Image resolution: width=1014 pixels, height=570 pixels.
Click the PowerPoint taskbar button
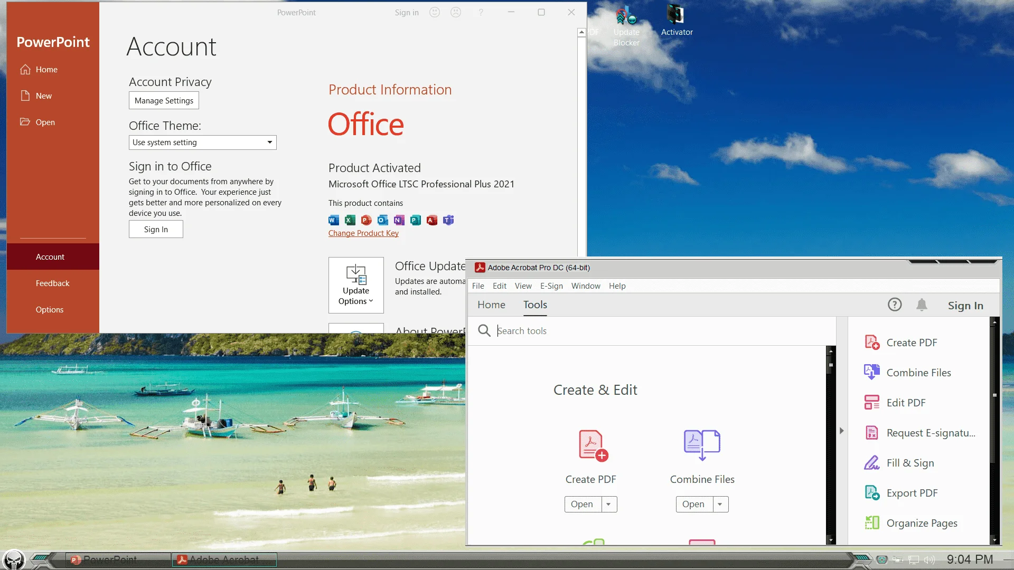117,559
